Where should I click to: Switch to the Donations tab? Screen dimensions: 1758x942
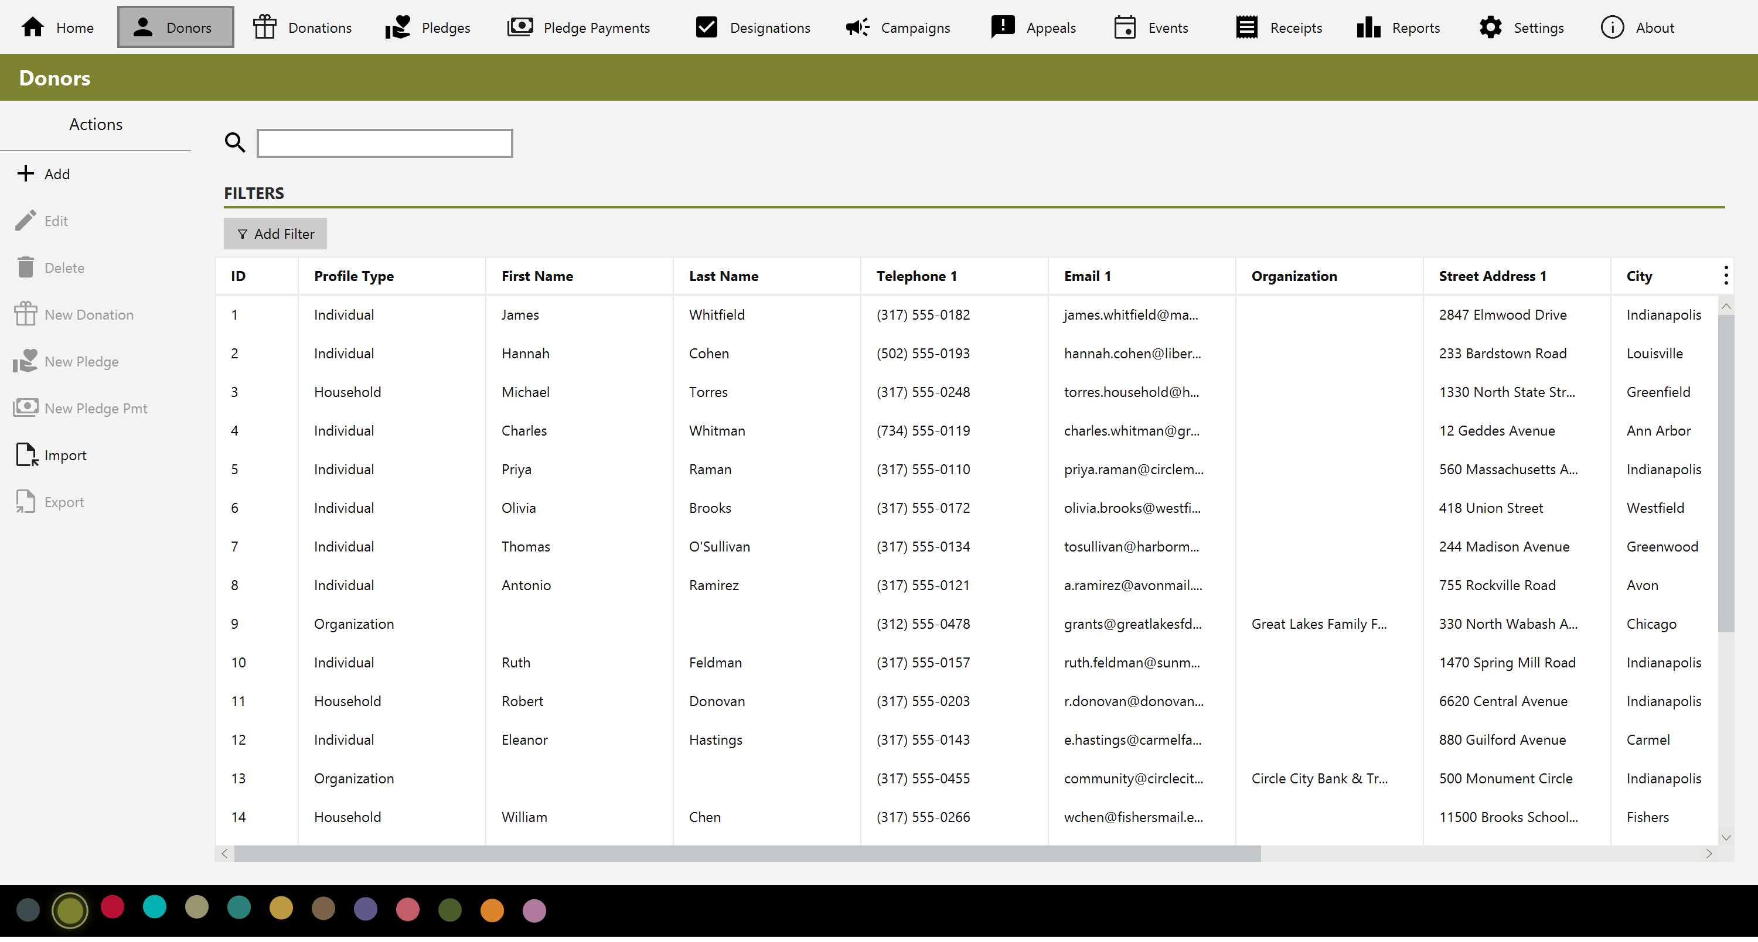pos(302,28)
